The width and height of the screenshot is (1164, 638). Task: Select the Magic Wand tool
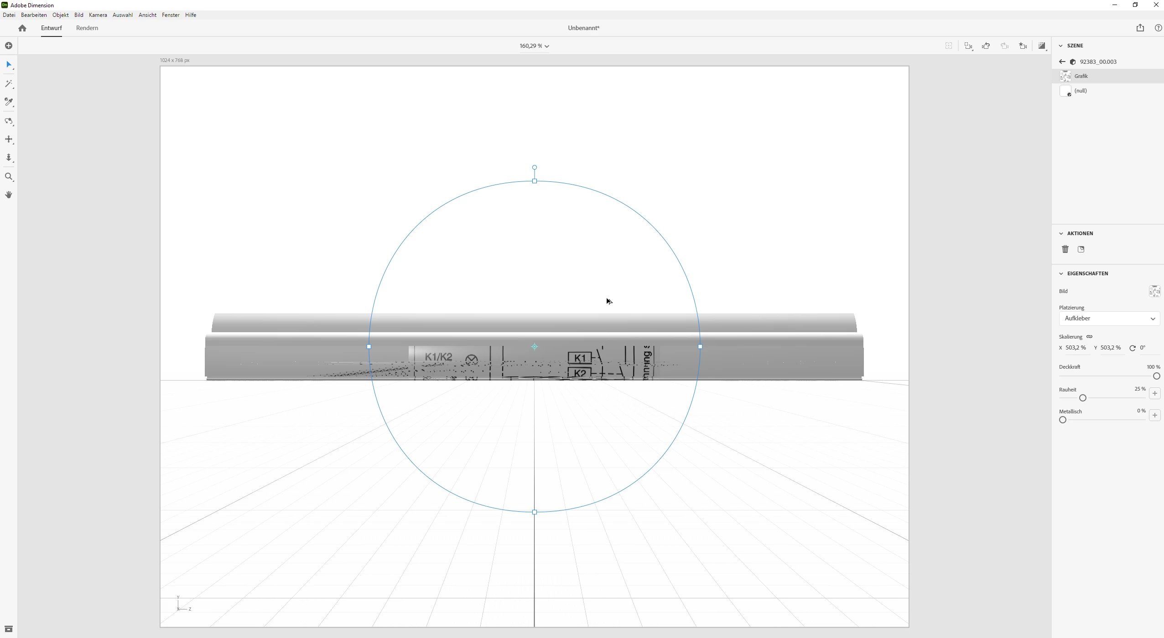pyautogui.click(x=9, y=84)
